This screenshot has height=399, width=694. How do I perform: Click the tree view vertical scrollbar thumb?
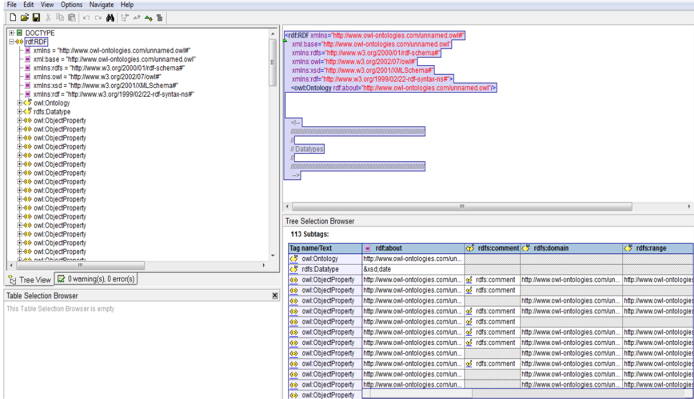272,62
